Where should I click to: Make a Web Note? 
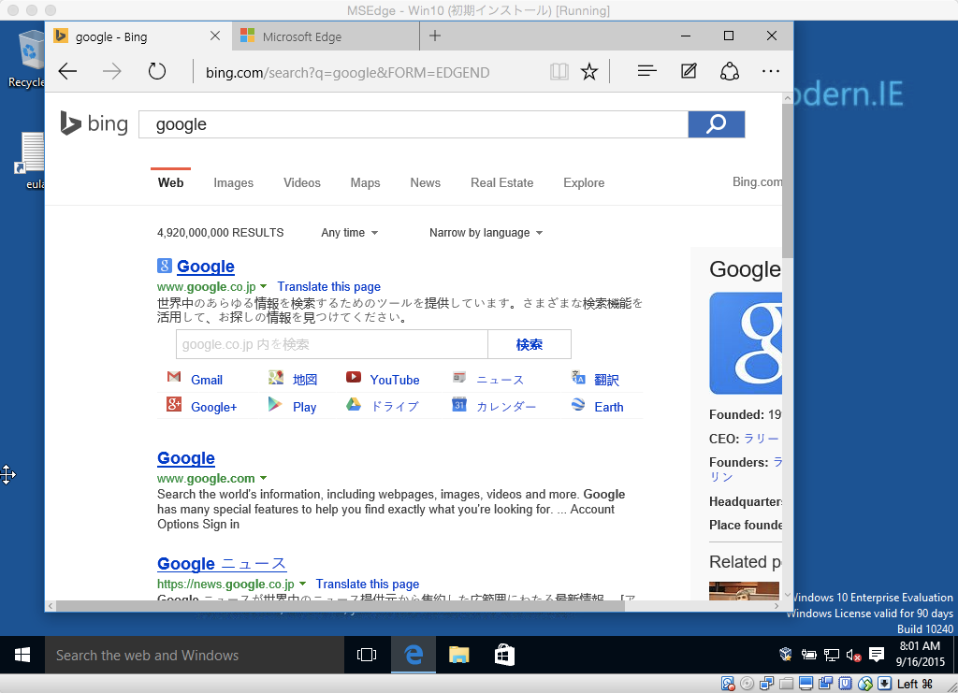click(689, 71)
